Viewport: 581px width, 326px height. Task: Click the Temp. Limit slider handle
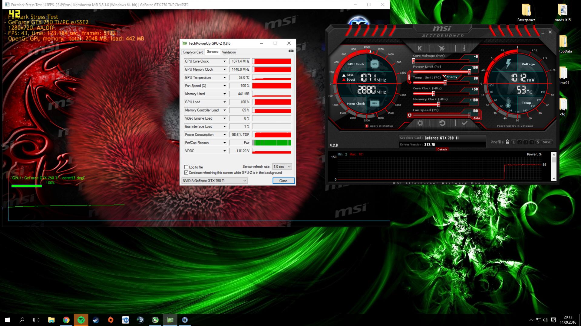pyautogui.click(x=445, y=83)
